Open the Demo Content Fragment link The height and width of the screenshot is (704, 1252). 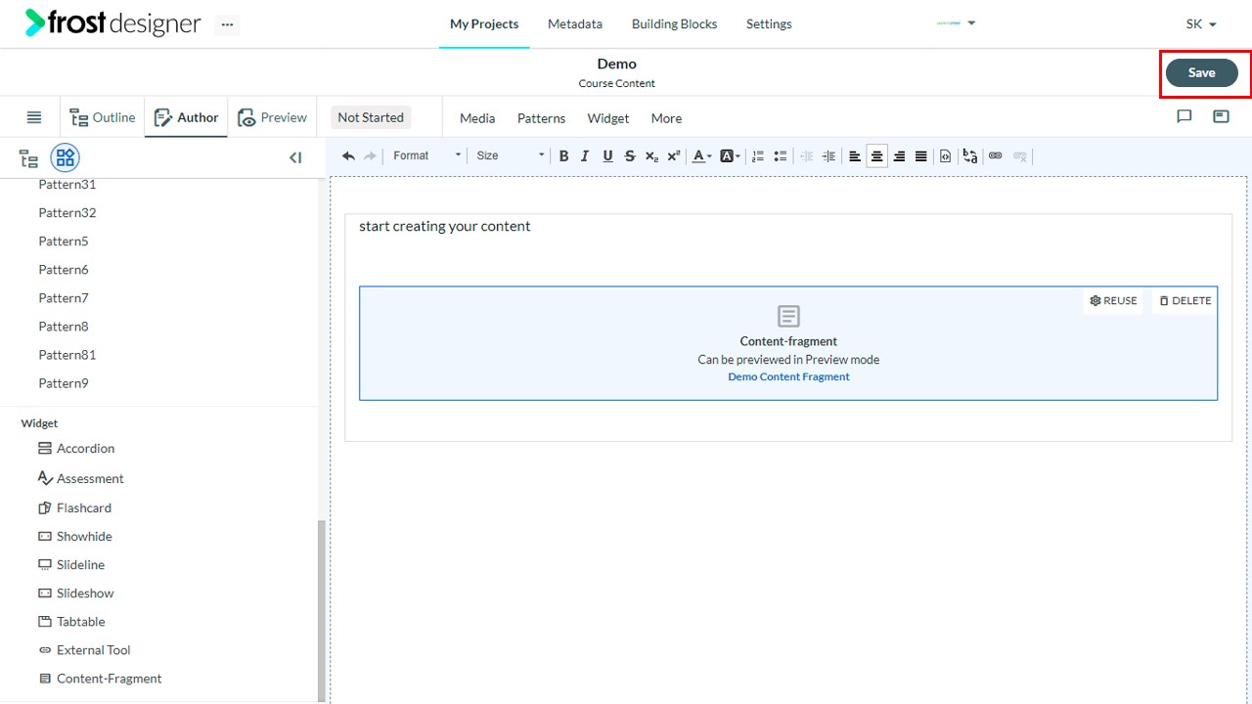coord(788,376)
